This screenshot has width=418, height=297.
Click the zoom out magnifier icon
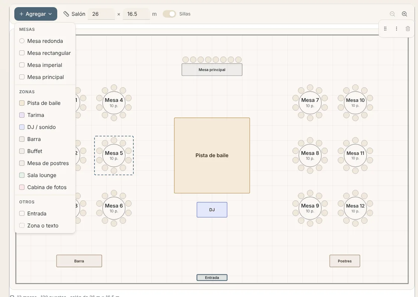[x=392, y=14]
